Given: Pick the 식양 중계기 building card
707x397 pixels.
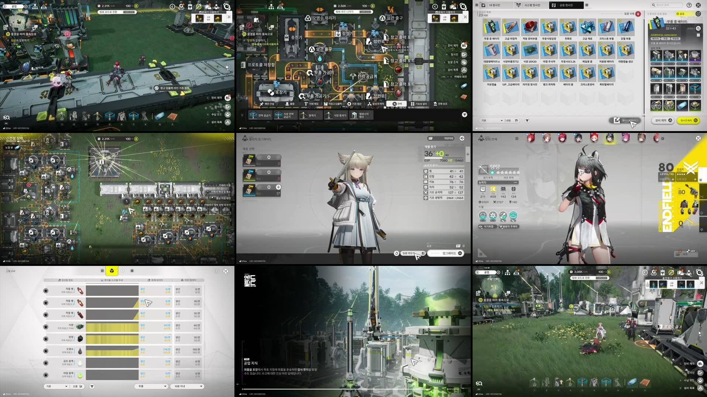Looking at the screenshot, I should click(336, 115).
